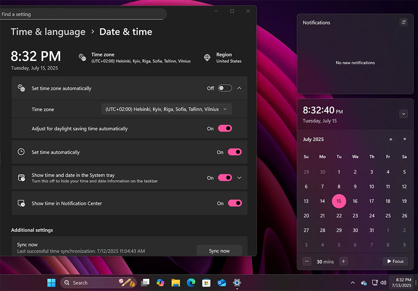Collapse the calendar flyout with chevron button
The image size is (418, 291).
pos(404,114)
